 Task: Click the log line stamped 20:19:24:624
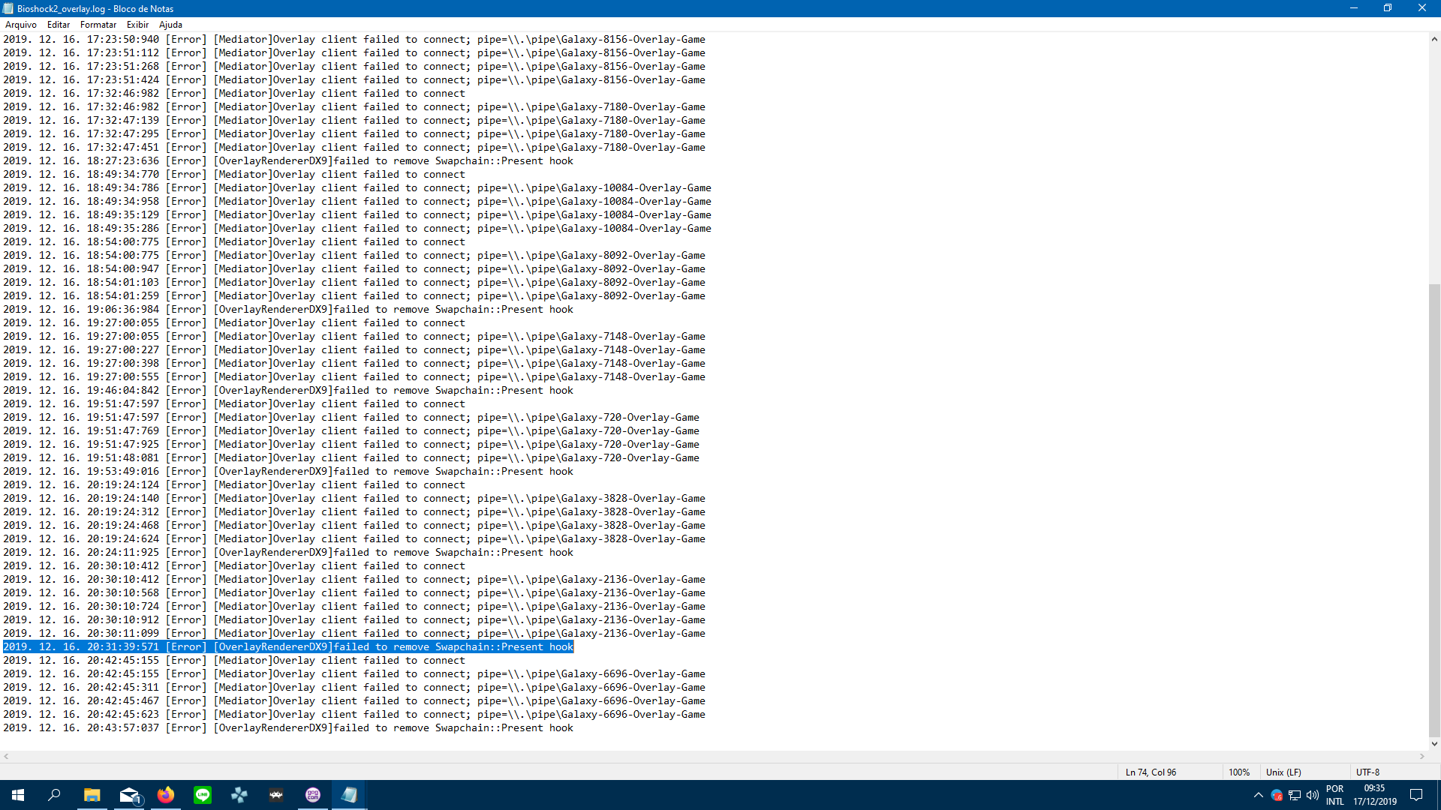tap(354, 539)
